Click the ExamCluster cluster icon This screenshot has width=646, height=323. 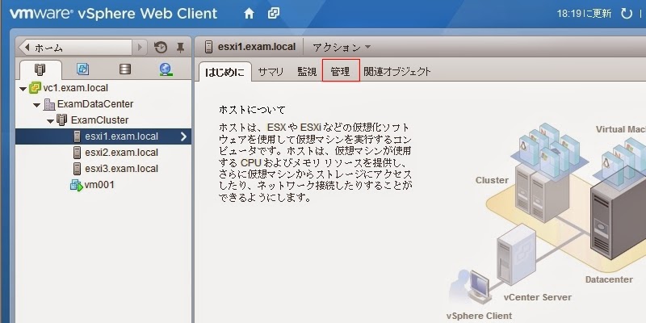[x=62, y=120]
